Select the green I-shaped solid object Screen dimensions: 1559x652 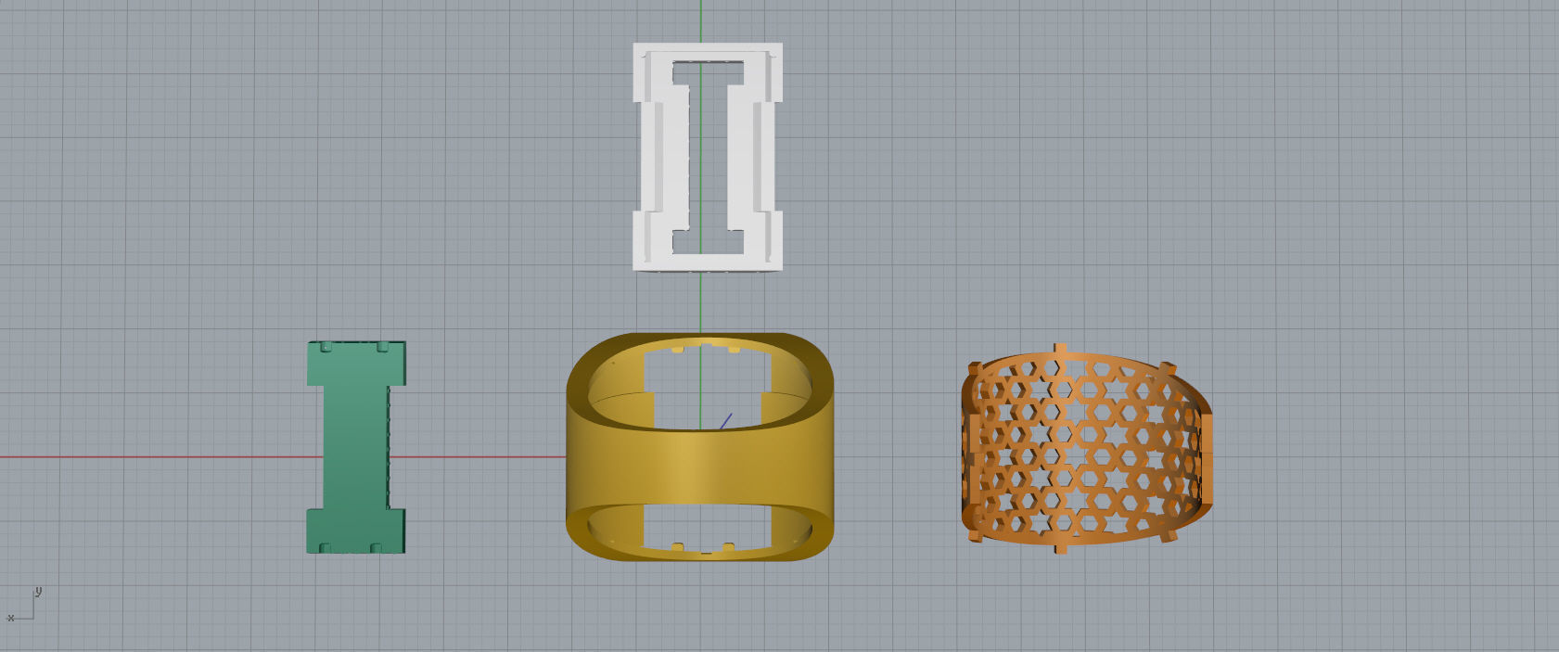pyautogui.click(x=355, y=447)
